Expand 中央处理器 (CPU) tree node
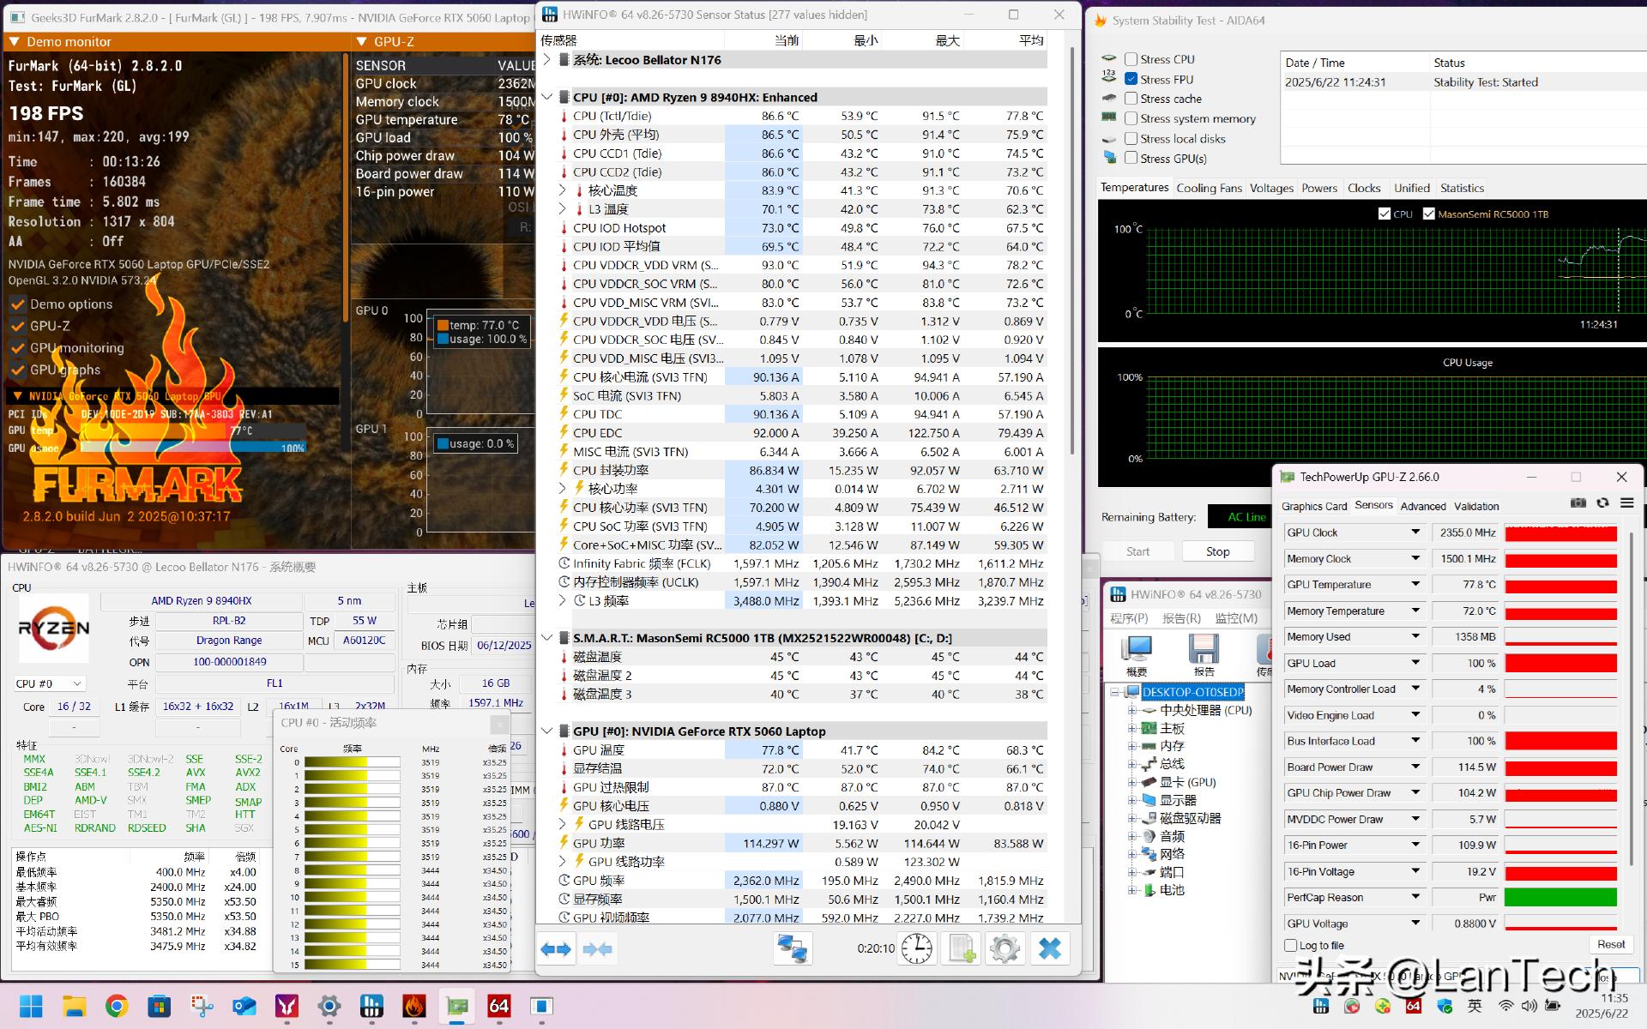 pos(1131,710)
